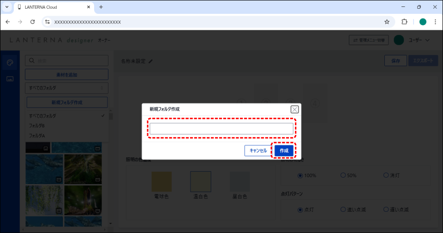This screenshot has width=443, height=233.
Task: Bookmark this page with the star icon
Action: pyautogui.click(x=387, y=22)
